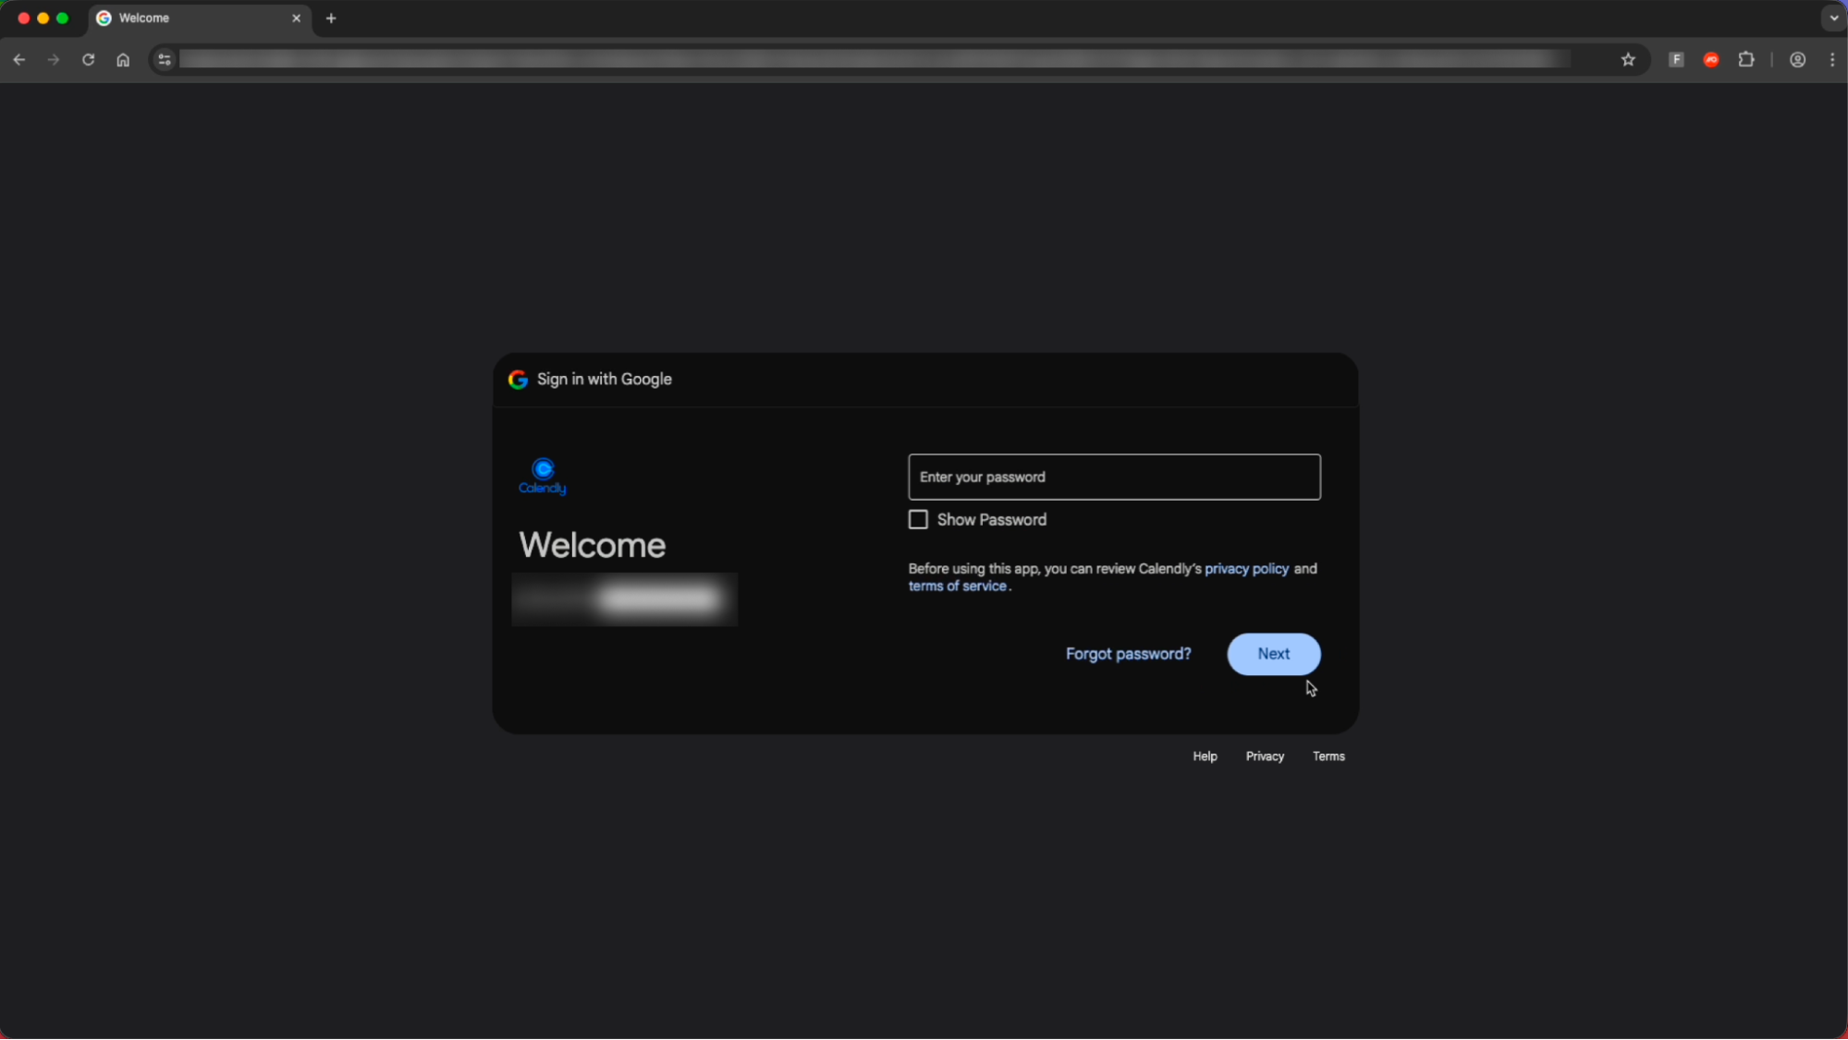Click the Forgot password link
The height and width of the screenshot is (1040, 1848).
coord(1128,653)
